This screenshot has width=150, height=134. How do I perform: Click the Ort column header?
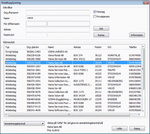click(x=117, y=47)
